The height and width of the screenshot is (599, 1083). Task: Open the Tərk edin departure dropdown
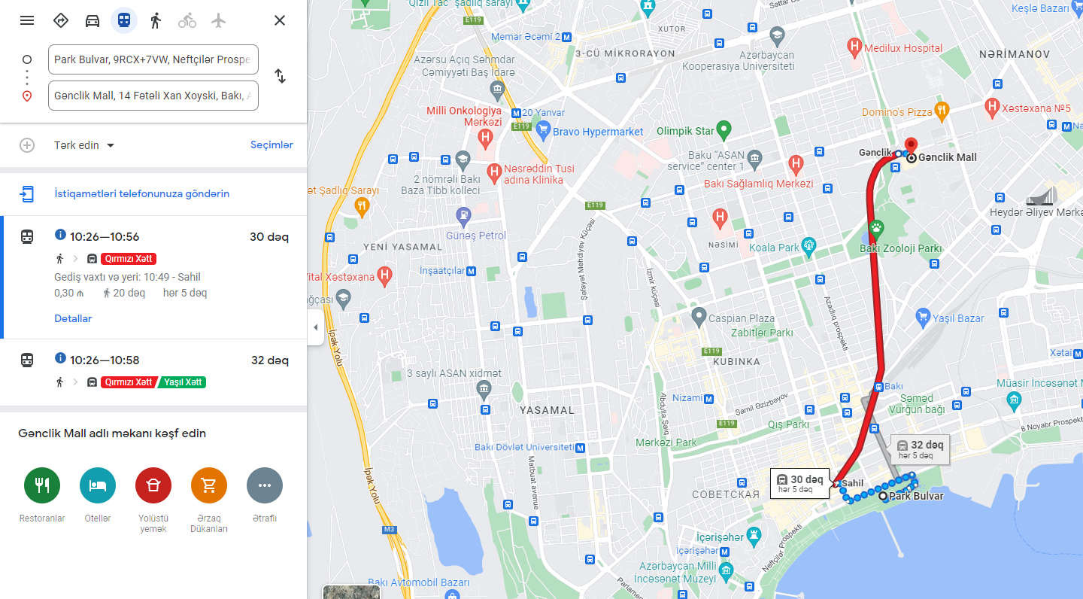(x=84, y=145)
